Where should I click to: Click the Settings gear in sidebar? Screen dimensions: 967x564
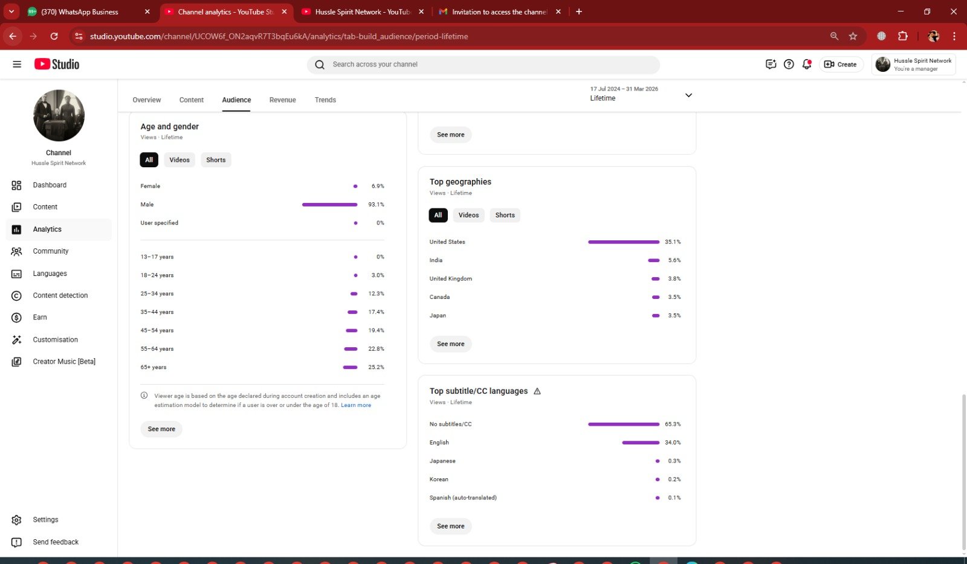tap(16, 520)
